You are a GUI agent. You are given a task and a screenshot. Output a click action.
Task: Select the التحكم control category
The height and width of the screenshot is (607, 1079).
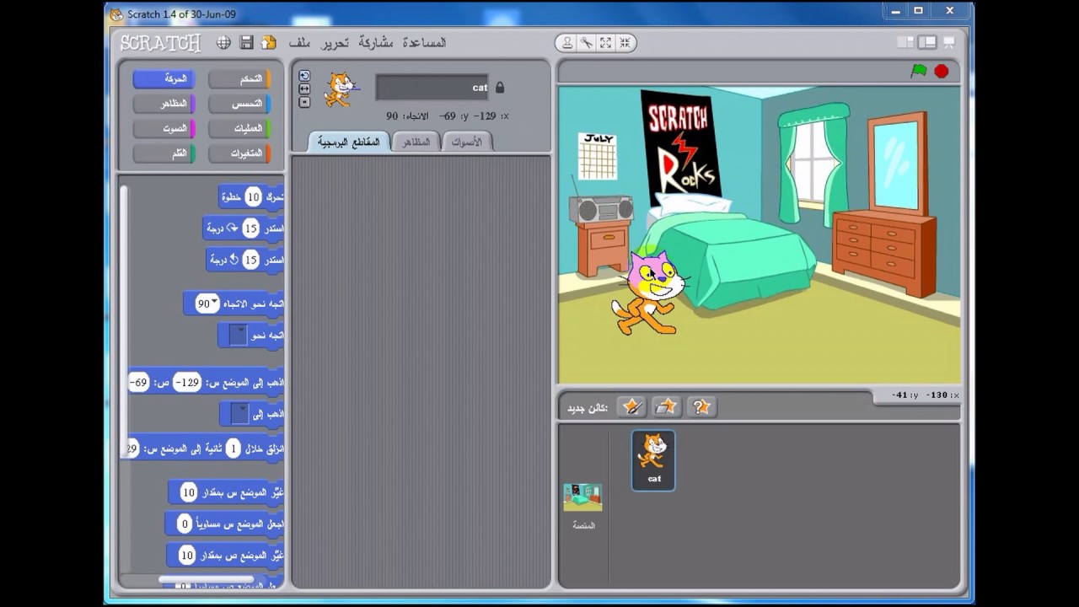tap(239, 78)
